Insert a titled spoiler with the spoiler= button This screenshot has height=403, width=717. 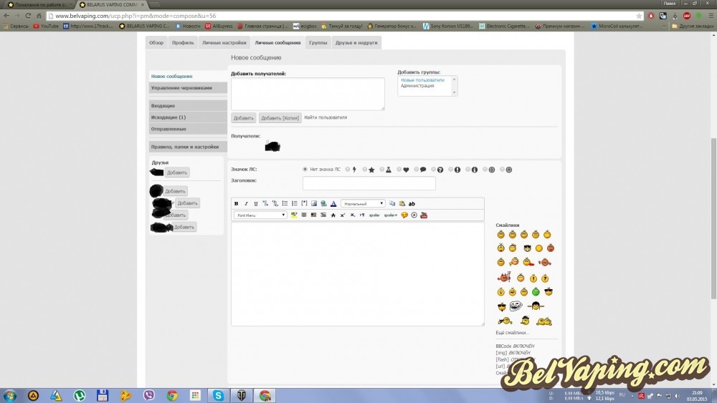[390, 215]
